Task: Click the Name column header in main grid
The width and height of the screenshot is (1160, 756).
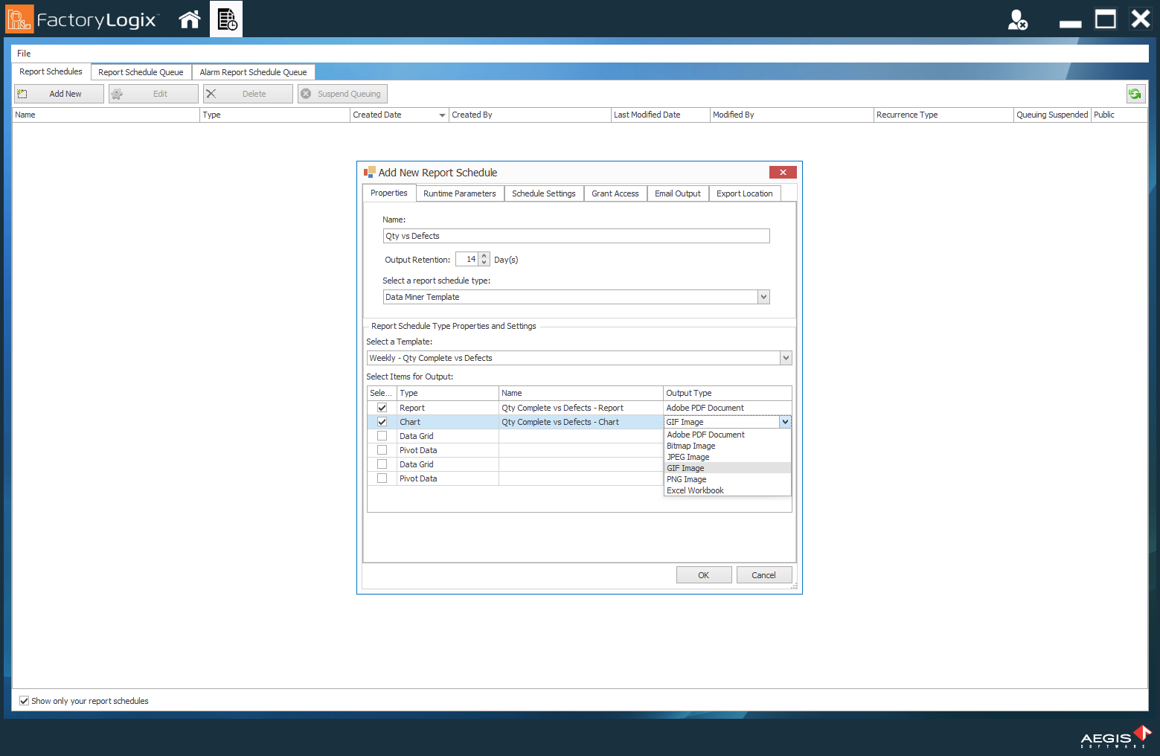Action: point(106,115)
